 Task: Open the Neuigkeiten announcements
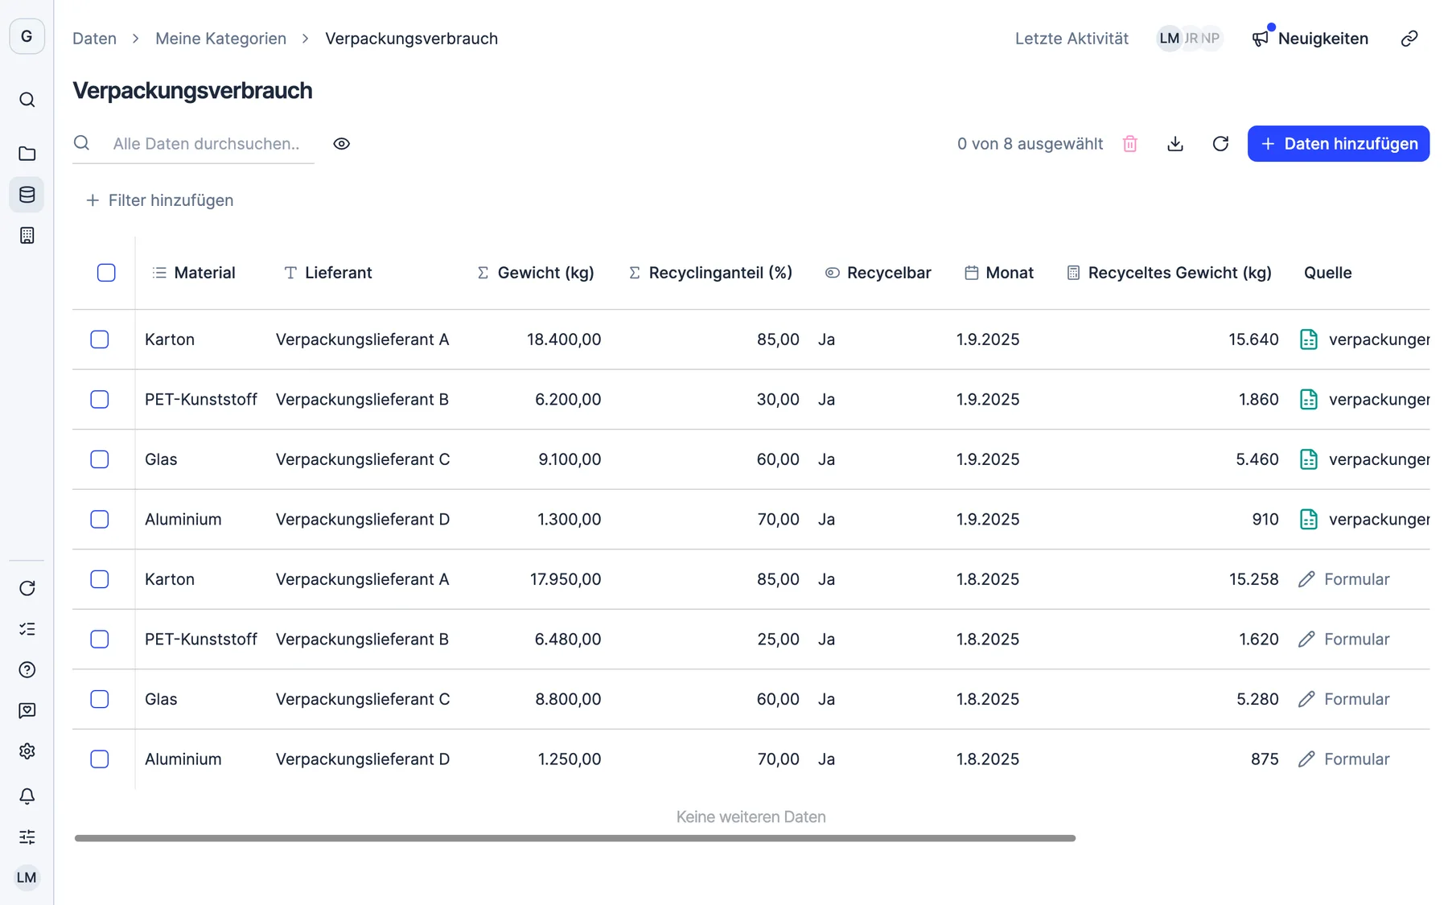click(x=1310, y=39)
